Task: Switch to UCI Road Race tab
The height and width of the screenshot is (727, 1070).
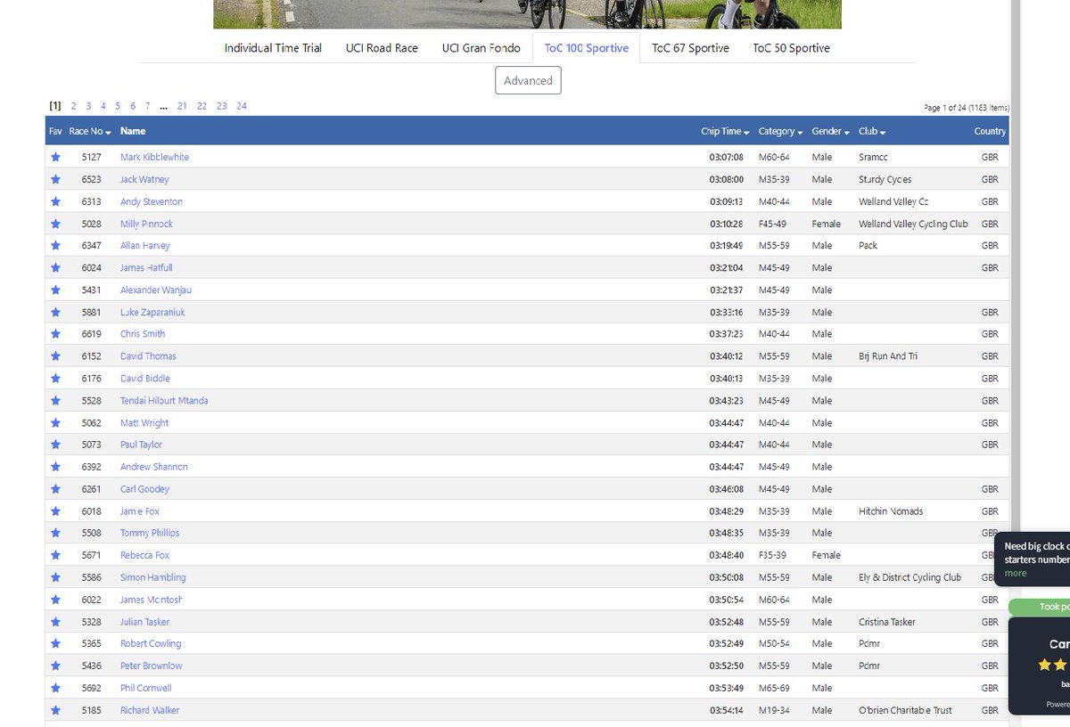Action: 382,48
